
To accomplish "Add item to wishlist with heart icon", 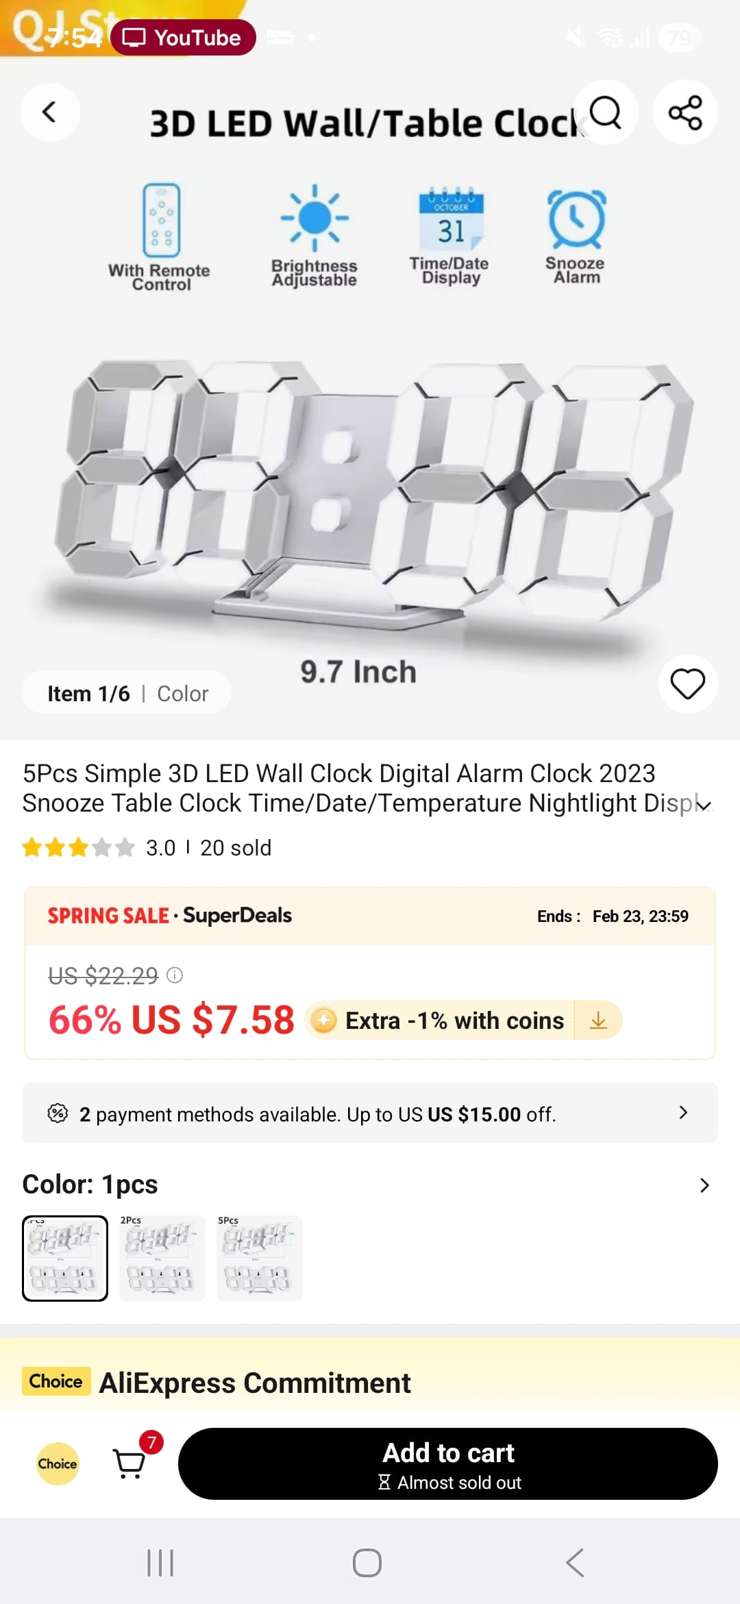I will 687,684.
